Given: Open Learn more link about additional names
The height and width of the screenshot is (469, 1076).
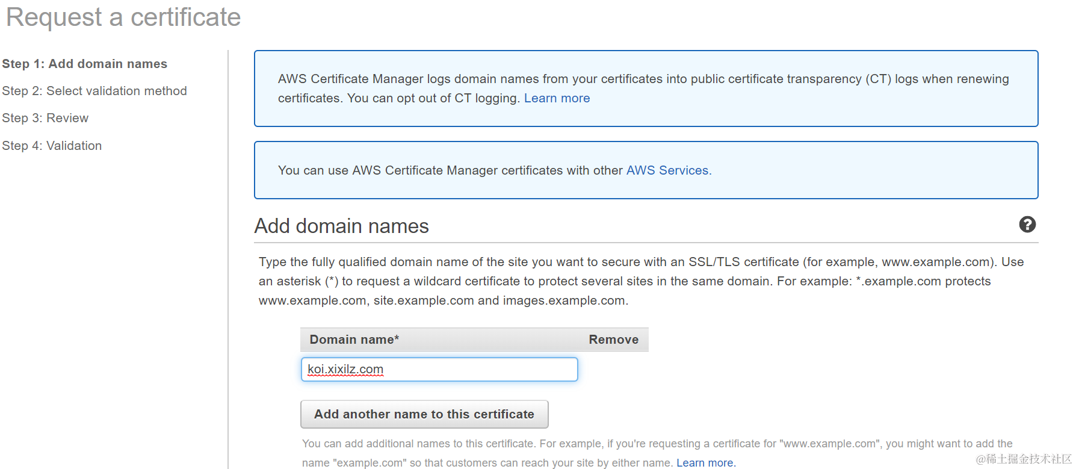Looking at the screenshot, I should 706,462.
